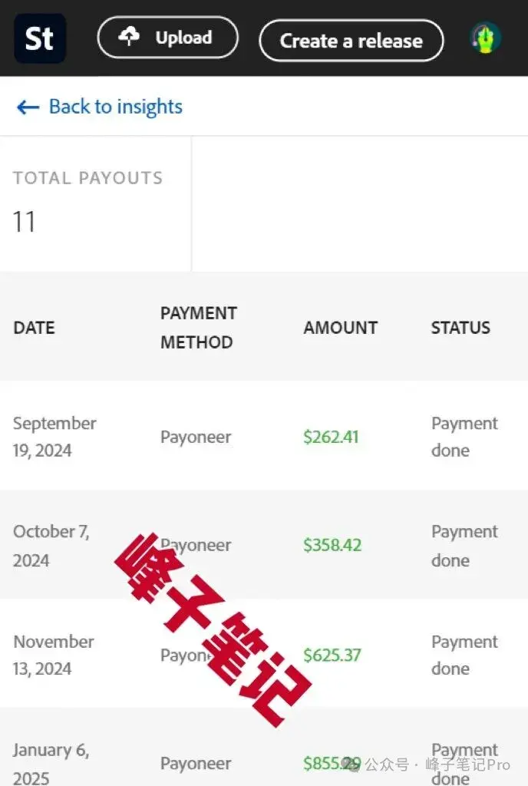Click Payoneer in the September payout row
528x786 pixels.
[x=196, y=437]
